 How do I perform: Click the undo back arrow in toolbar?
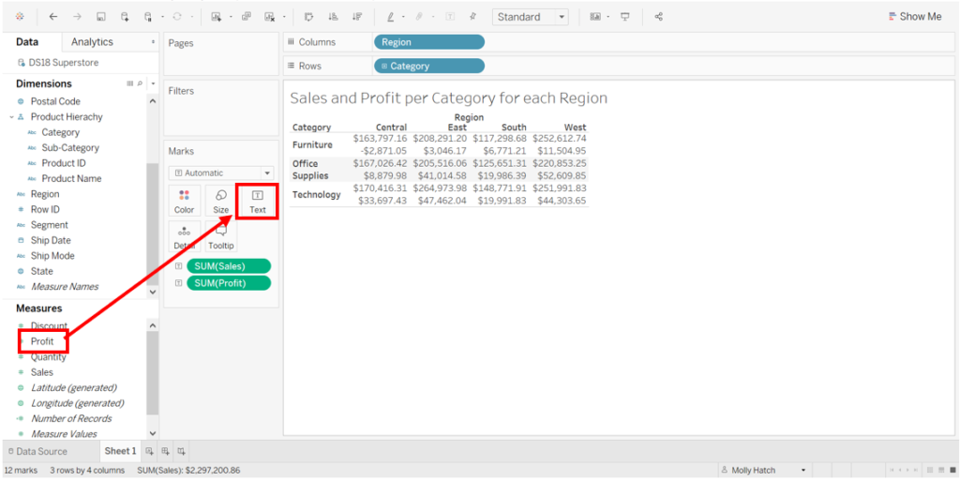(52, 17)
